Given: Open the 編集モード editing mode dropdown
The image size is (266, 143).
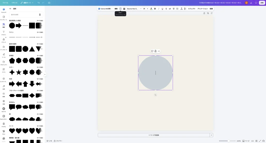Looking at the screenshot, I should point(27,3).
